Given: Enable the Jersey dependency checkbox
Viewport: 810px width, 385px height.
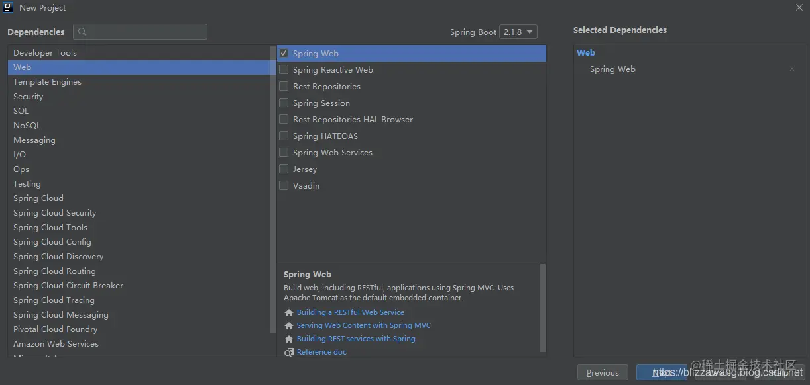Looking at the screenshot, I should [x=284, y=169].
